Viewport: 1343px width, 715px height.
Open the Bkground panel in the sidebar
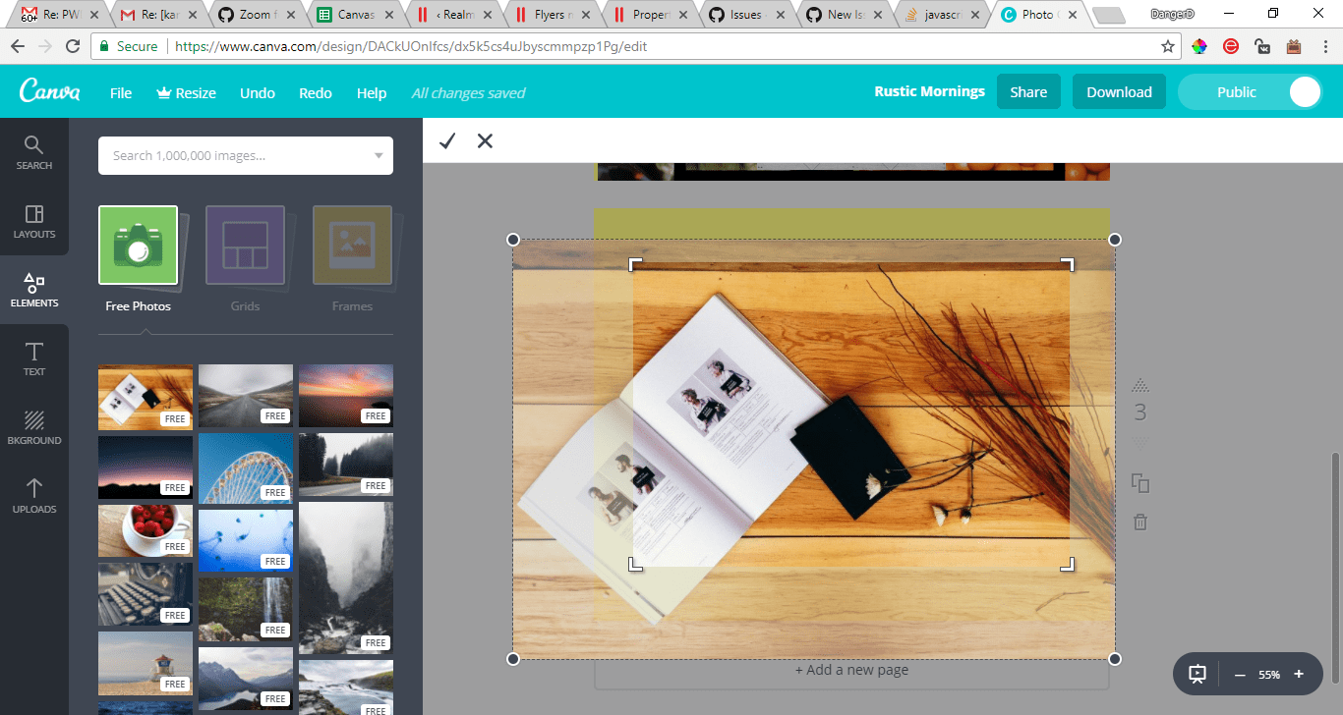[34, 427]
